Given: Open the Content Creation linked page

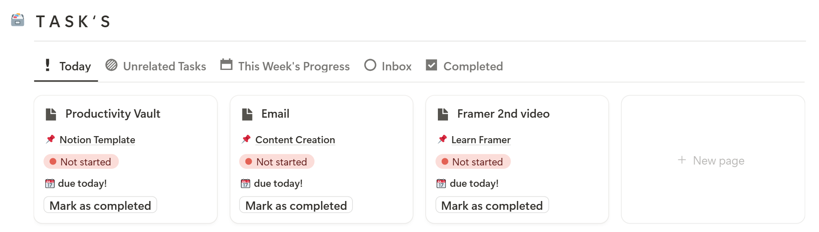Looking at the screenshot, I should click(295, 140).
